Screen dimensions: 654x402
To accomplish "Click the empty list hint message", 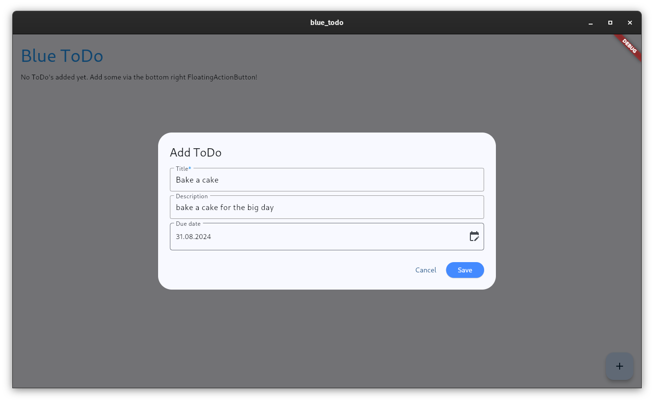I will click(139, 77).
